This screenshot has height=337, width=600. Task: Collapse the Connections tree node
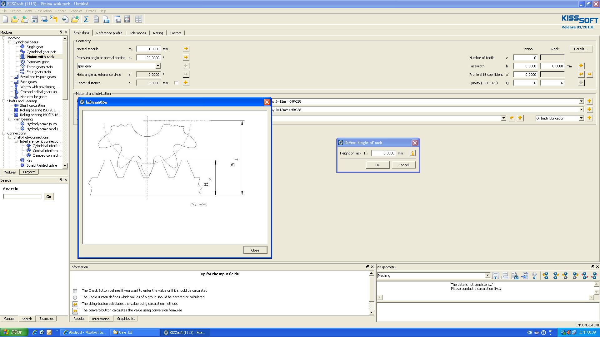(4, 133)
